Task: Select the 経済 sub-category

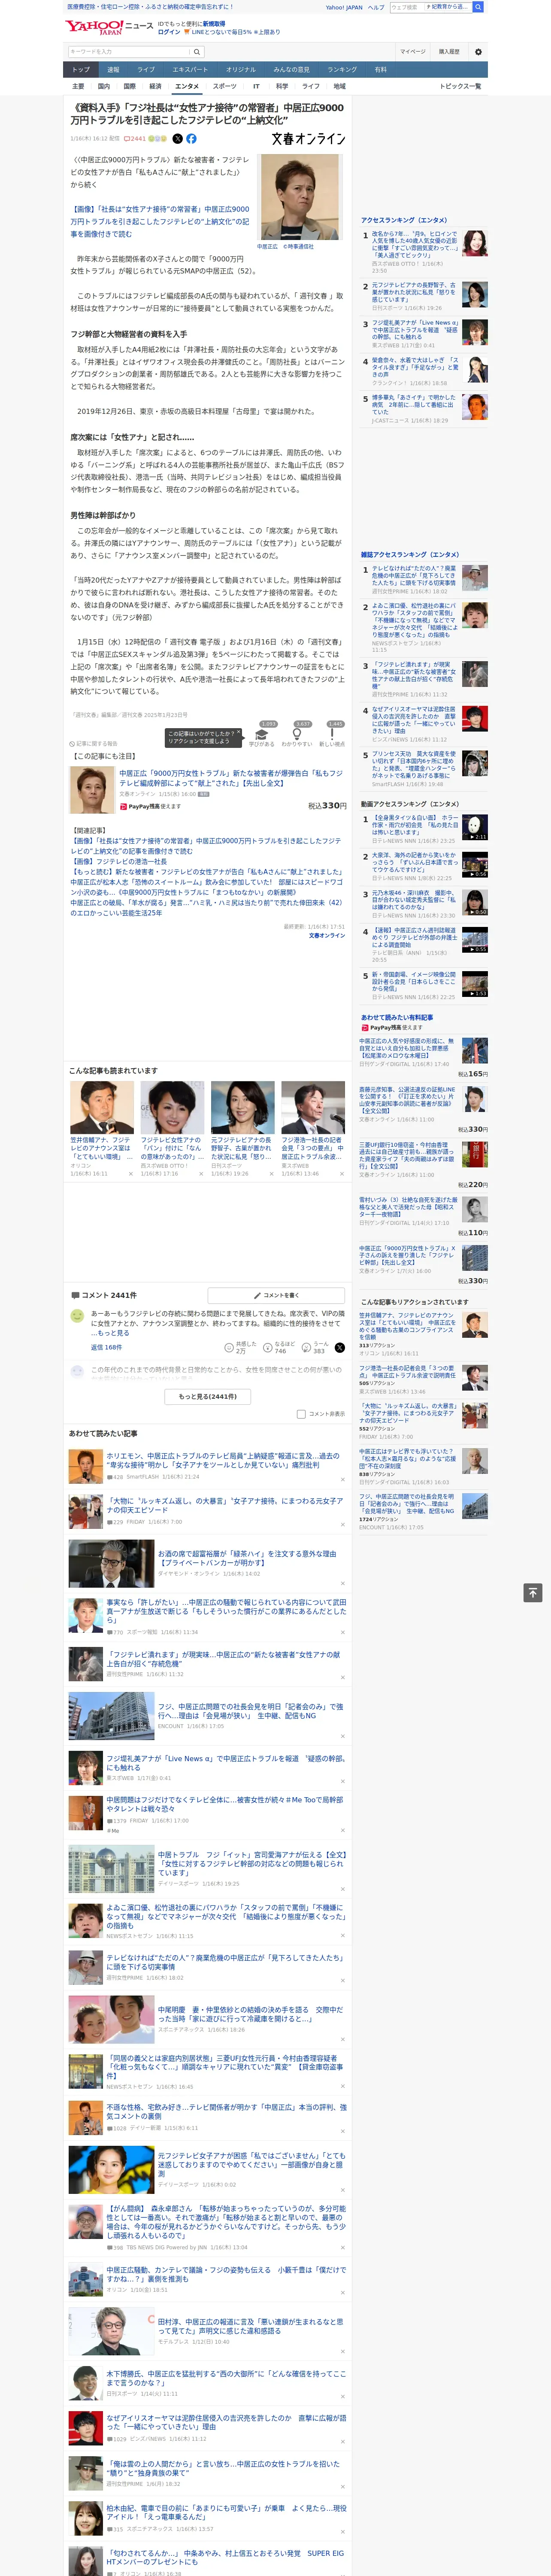Action: coord(155,86)
